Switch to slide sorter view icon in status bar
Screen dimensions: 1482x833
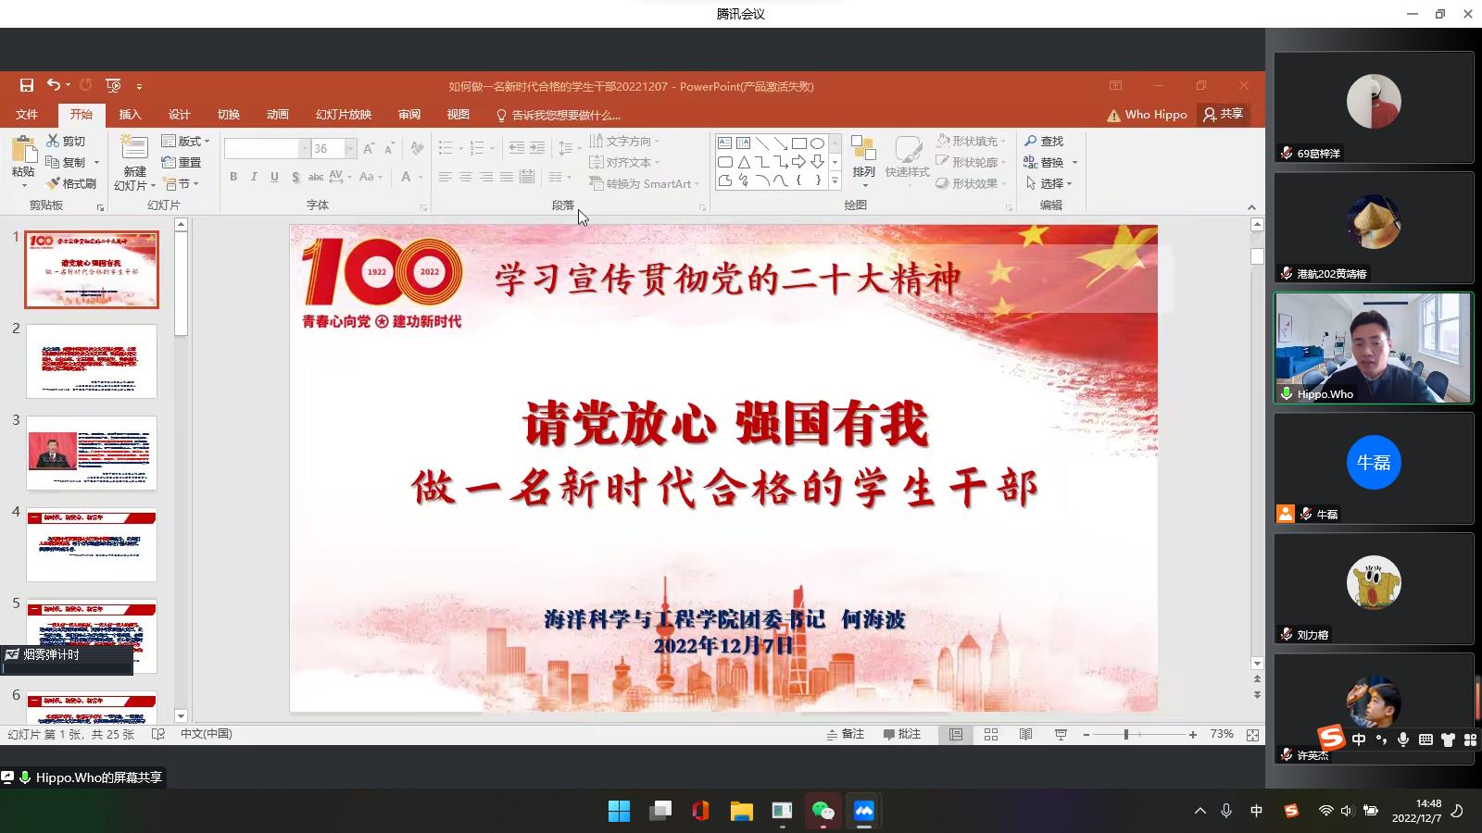pyautogui.click(x=991, y=734)
